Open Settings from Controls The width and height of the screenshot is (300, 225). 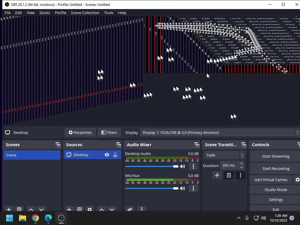tap(275, 200)
